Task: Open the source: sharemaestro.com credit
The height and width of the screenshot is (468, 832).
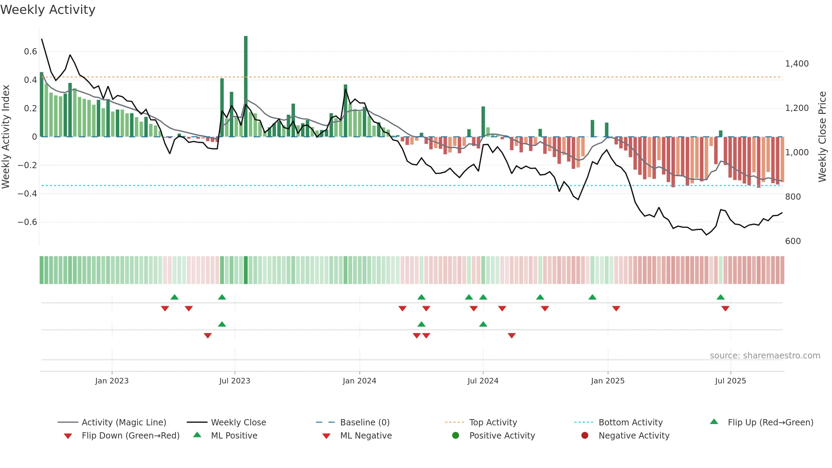Action: (x=765, y=356)
